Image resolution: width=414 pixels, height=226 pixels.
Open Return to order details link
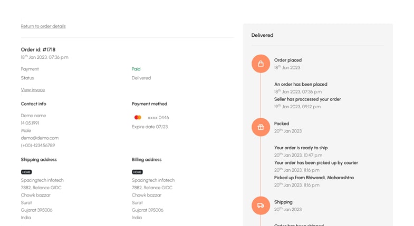click(x=43, y=26)
